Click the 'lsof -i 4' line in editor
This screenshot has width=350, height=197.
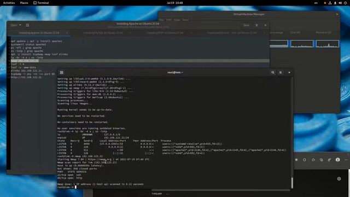[x=17, y=64]
